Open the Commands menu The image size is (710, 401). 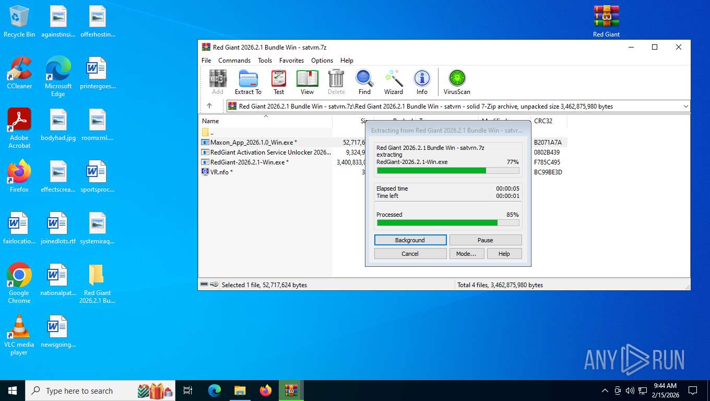234,60
